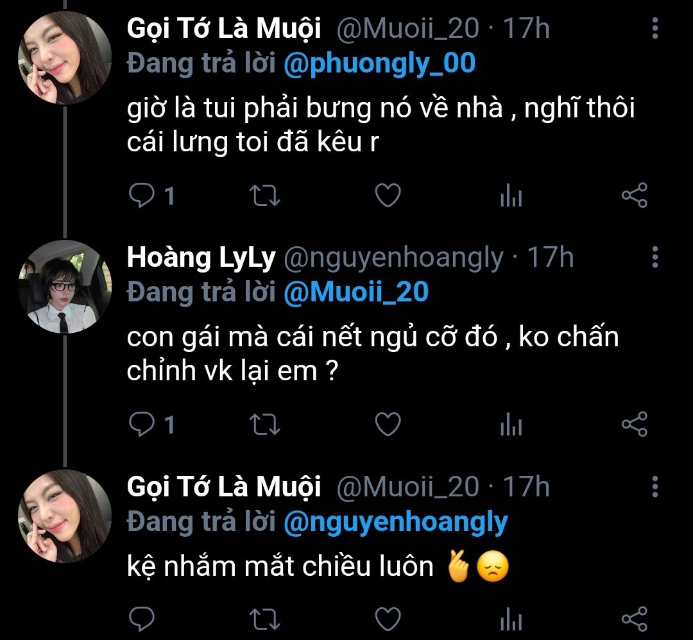Reply to the last tweet kệ nhắm mắt
Image resolution: width=693 pixels, height=640 pixels.
click(141, 619)
